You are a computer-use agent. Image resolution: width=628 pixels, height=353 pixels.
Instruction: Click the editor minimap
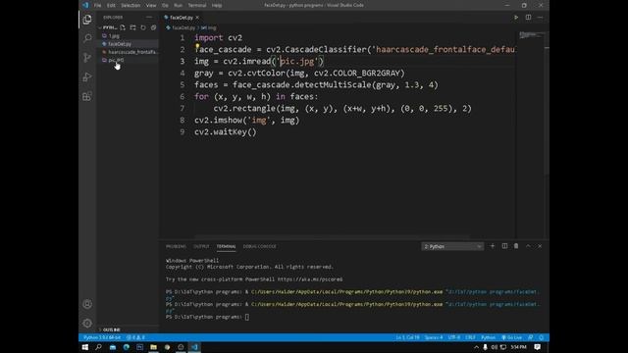click(529, 36)
